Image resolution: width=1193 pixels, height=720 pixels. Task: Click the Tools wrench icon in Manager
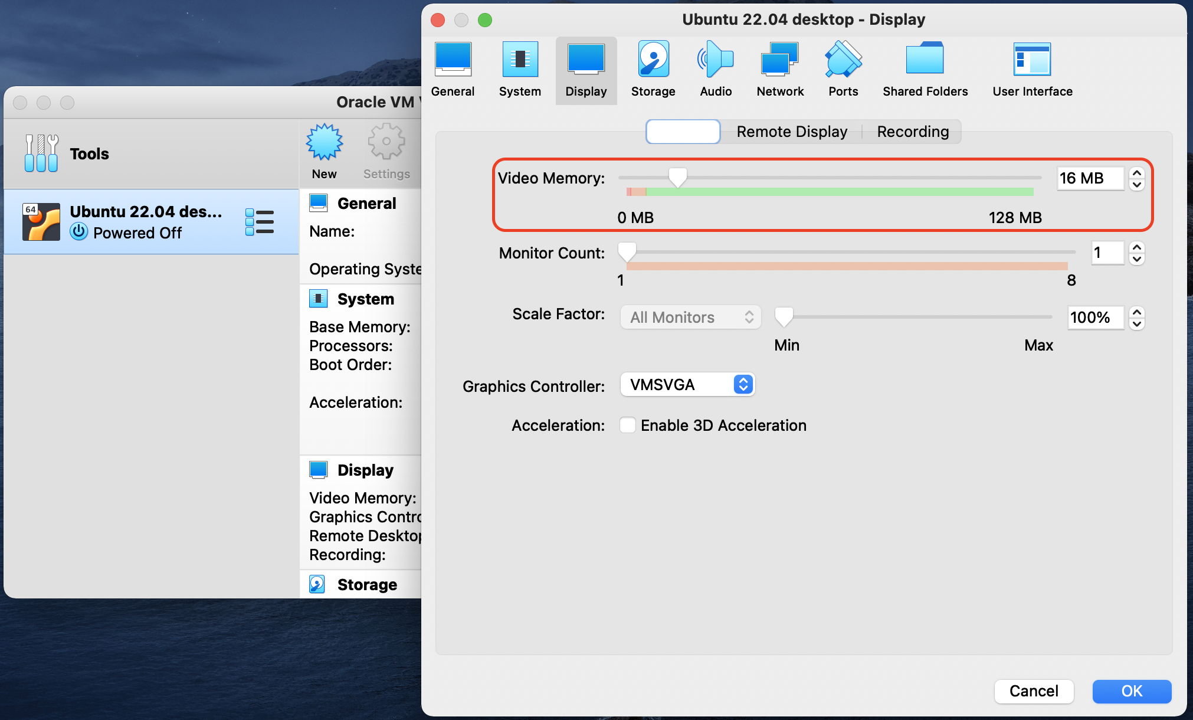(x=41, y=153)
